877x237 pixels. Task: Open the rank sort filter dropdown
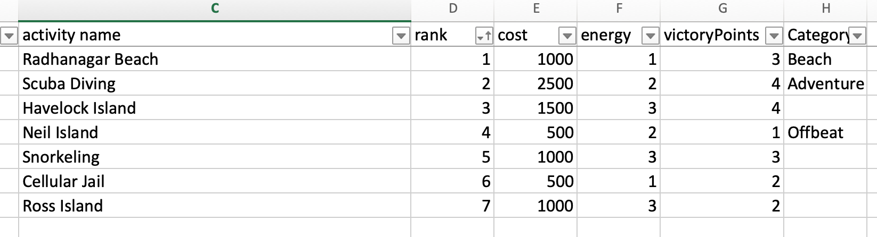[x=484, y=36]
